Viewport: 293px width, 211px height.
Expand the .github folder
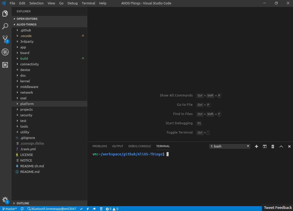(x=49, y=30)
